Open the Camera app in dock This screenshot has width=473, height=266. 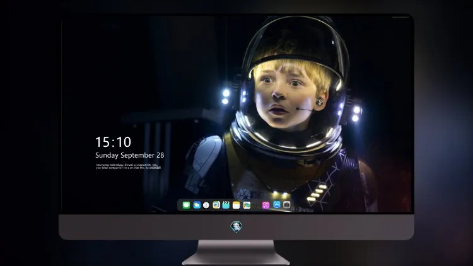pos(286,205)
